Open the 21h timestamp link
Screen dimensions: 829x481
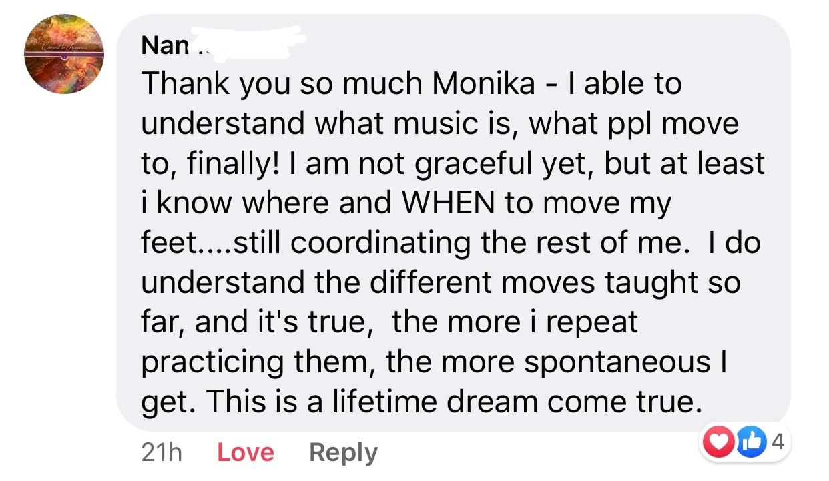pos(162,453)
